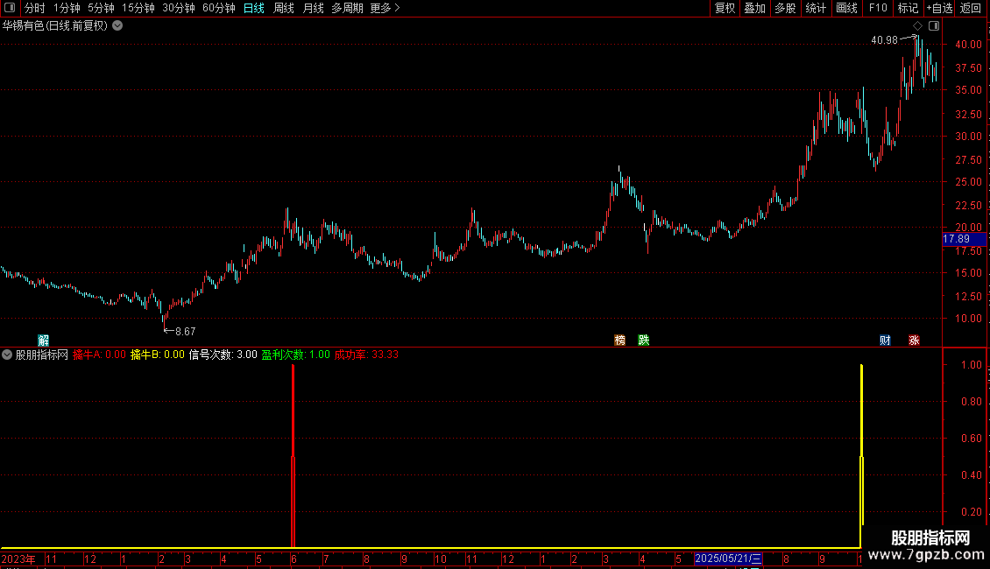
Task: Click the green 跌 event marker
Action: pyautogui.click(x=643, y=340)
